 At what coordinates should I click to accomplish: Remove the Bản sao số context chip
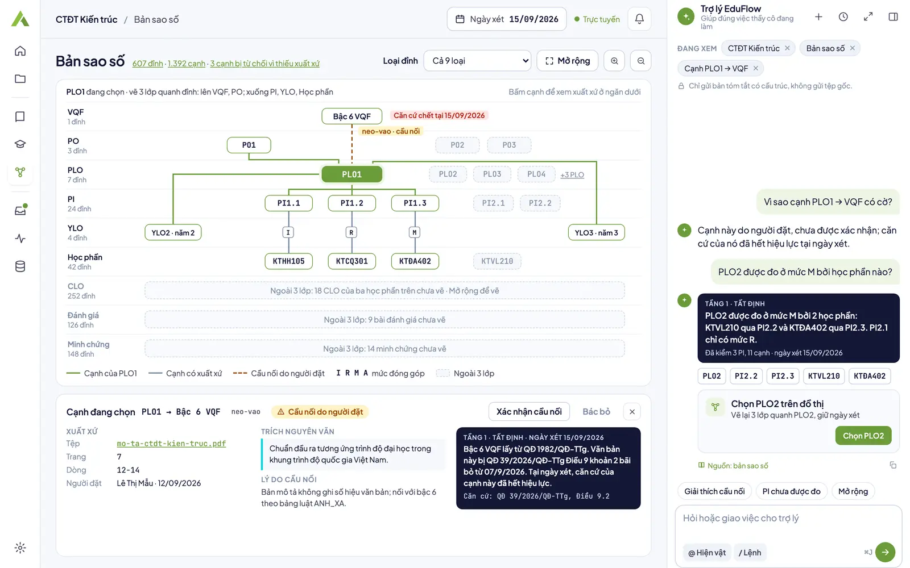[x=853, y=48]
